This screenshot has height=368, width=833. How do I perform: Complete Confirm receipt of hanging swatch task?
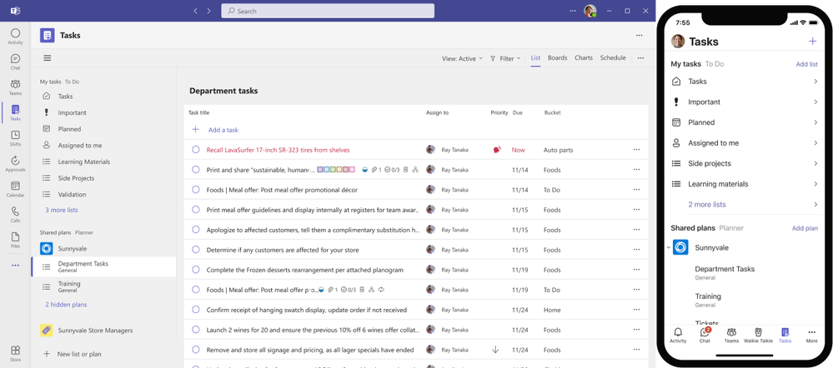(195, 310)
